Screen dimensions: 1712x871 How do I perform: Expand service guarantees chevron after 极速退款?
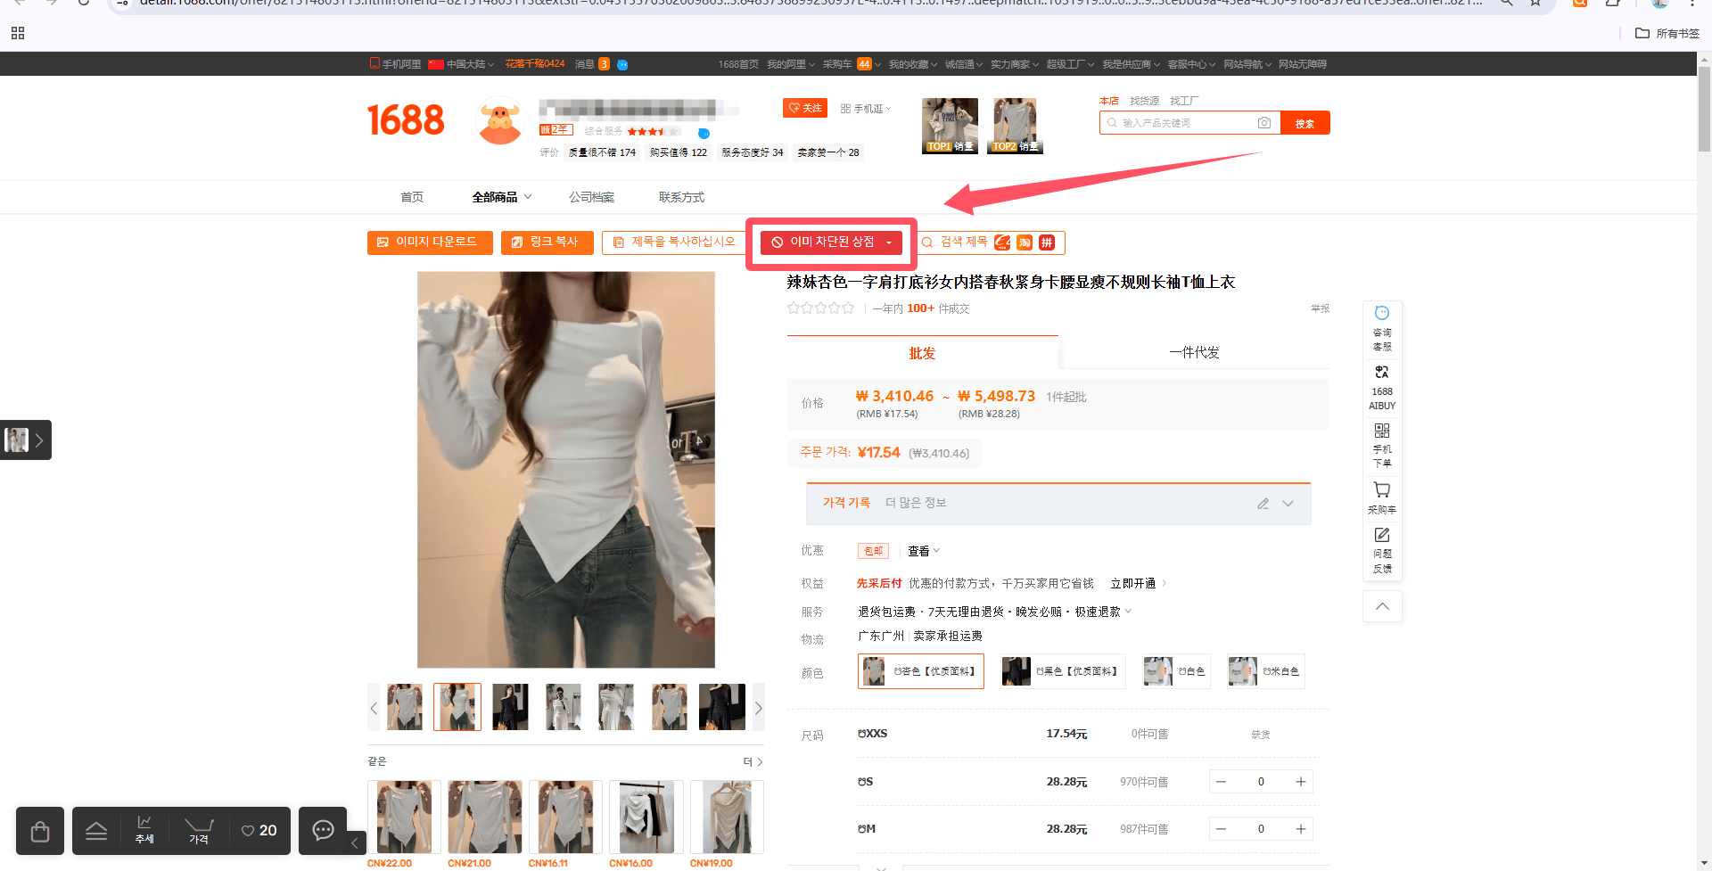pos(1129,612)
